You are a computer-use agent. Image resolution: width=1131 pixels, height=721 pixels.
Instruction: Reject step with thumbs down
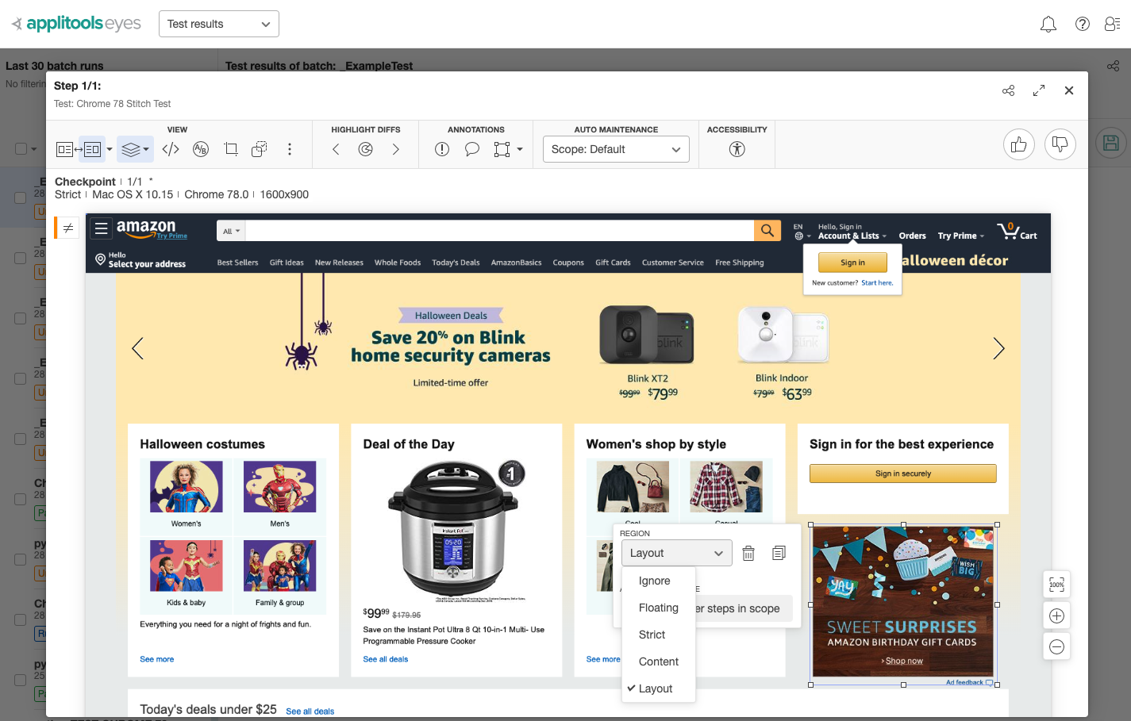[x=1060, y=144]
